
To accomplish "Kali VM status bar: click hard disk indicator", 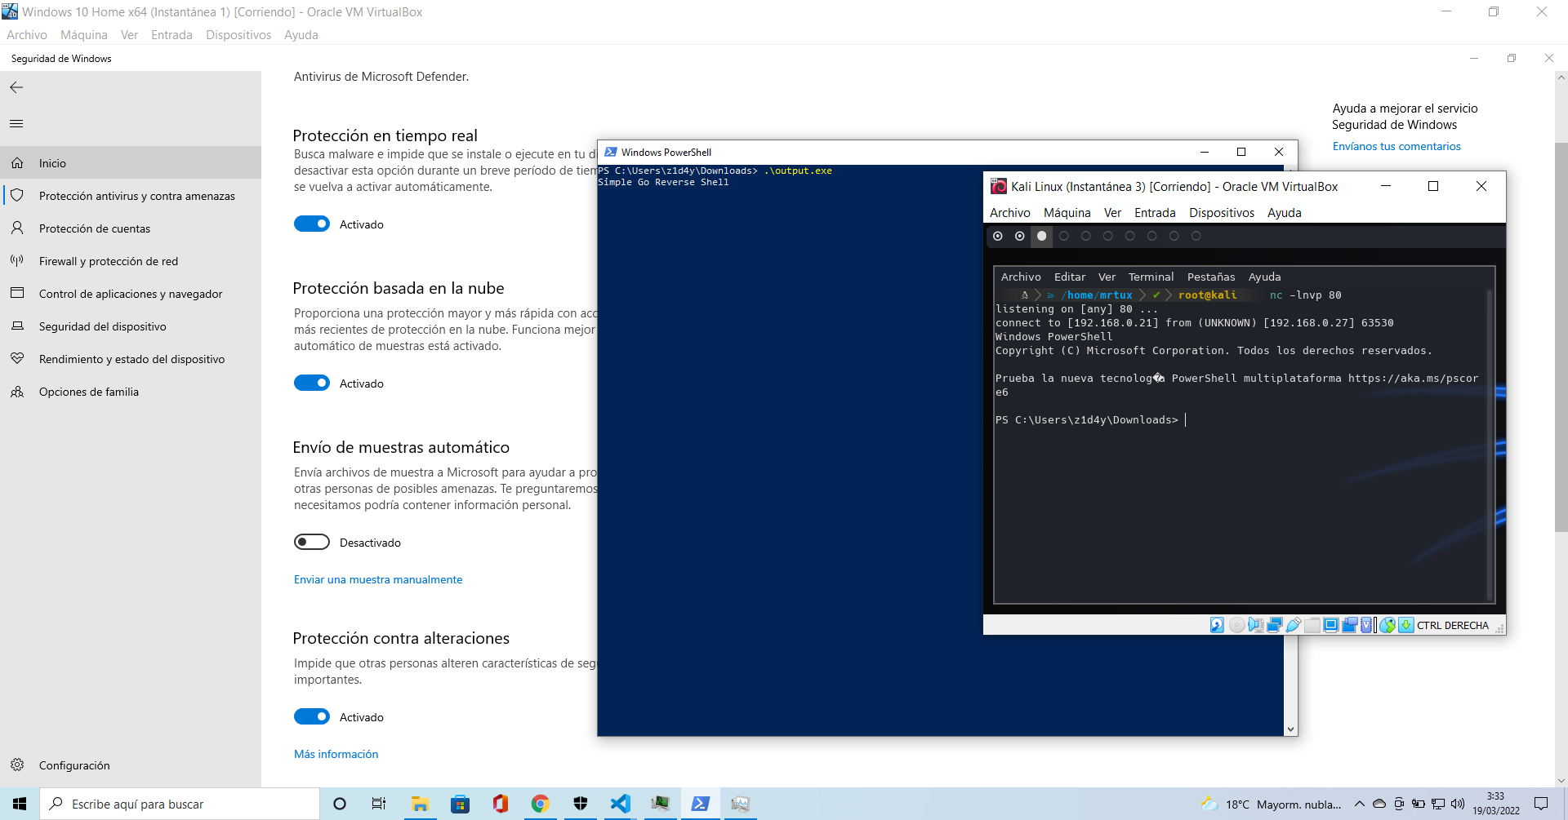I will (1217, 625).
